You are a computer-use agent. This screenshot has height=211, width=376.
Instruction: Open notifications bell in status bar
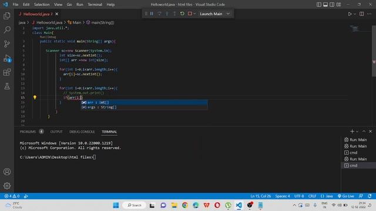pos(370,196)
